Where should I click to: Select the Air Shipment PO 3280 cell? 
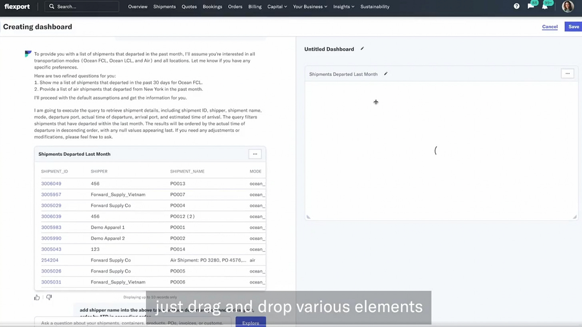pyautogui.click(x=208, y=260)
